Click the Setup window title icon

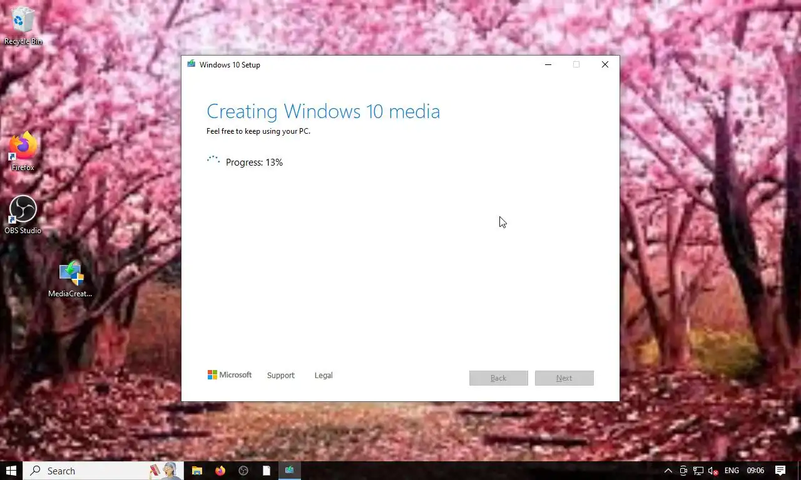click(x=191, y=64)
